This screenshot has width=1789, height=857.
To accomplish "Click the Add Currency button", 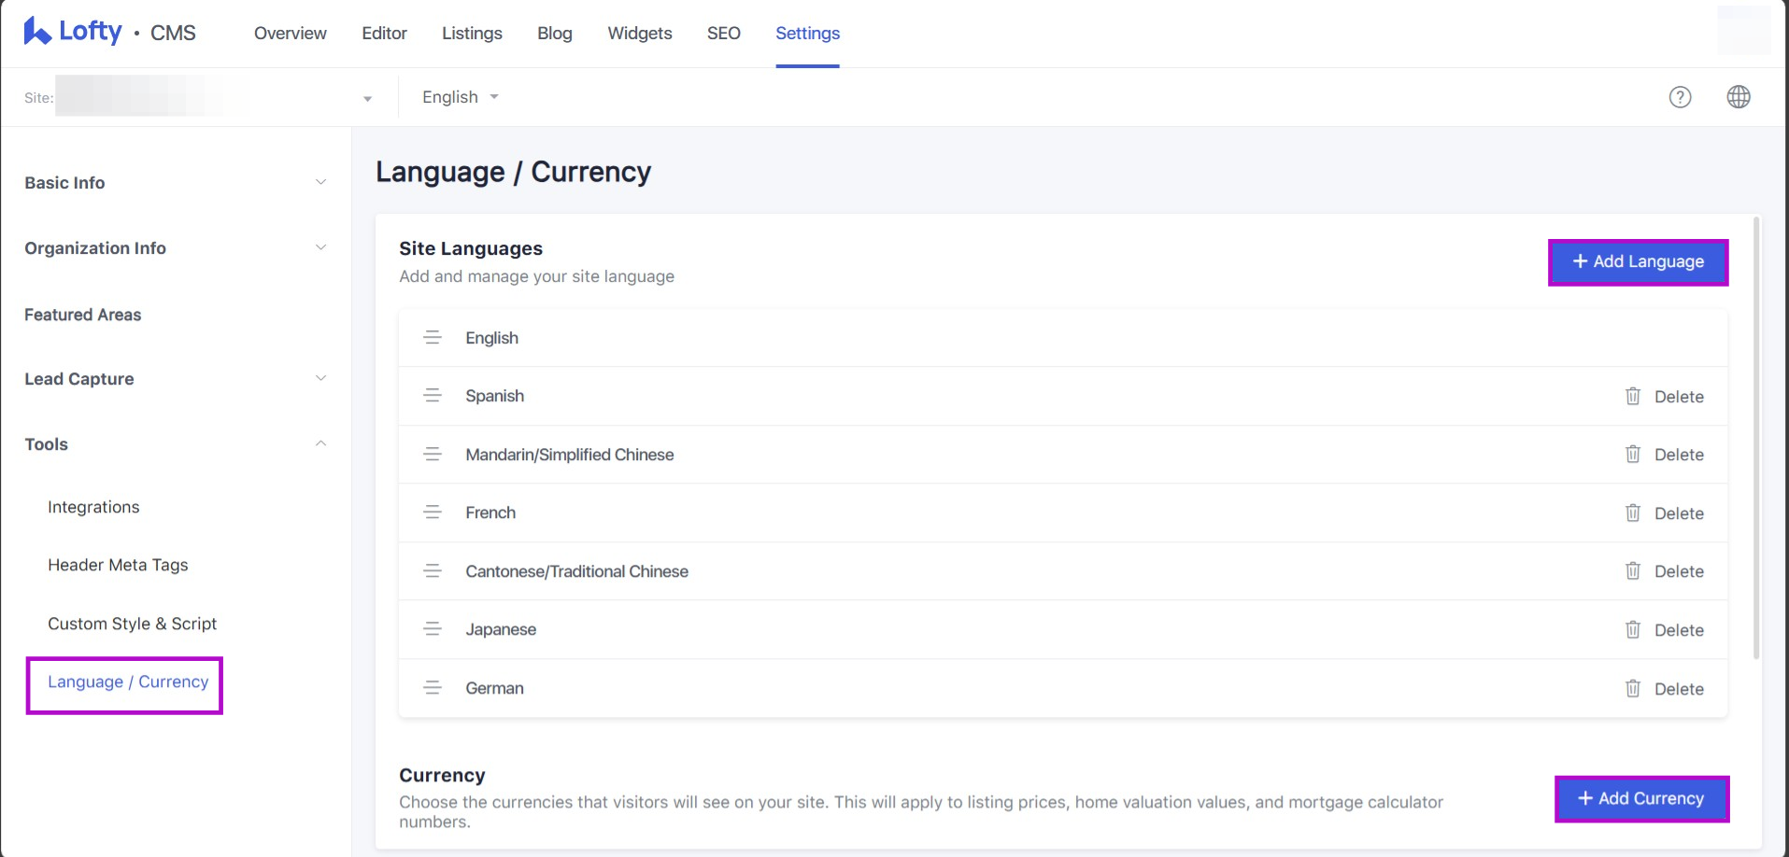I will click(1640, 799).
